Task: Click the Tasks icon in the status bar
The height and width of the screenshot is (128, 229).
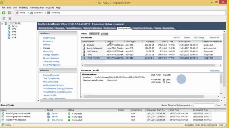Action: (3, 125)
